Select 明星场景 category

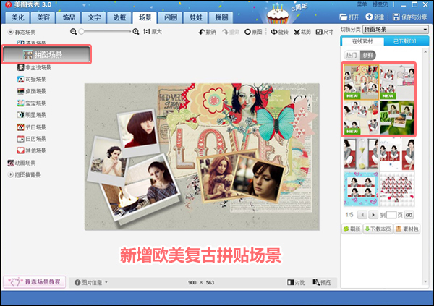[x=32, y=115]
